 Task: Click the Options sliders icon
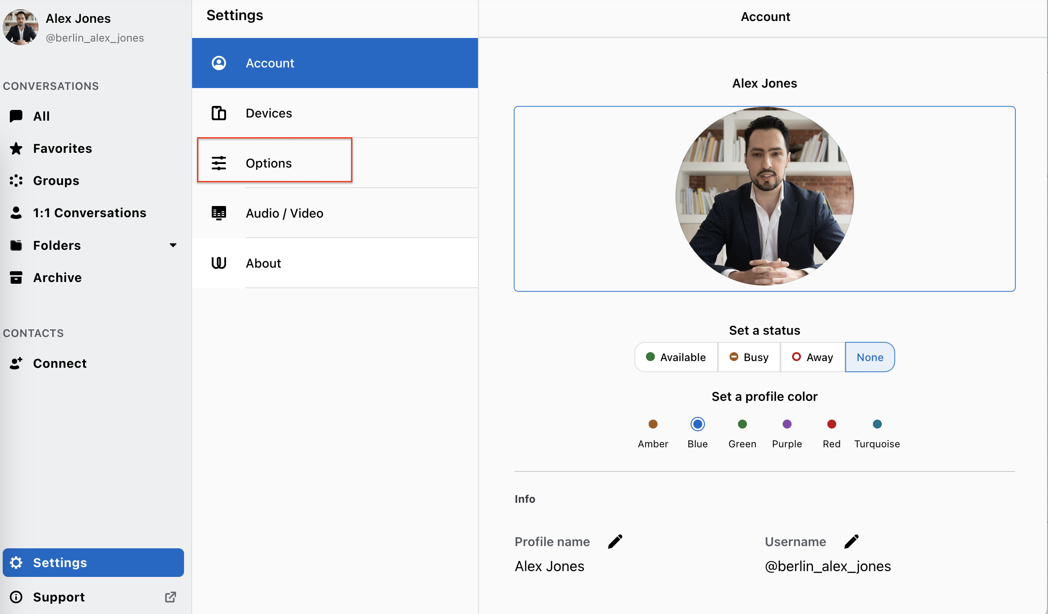click(219, 163)
